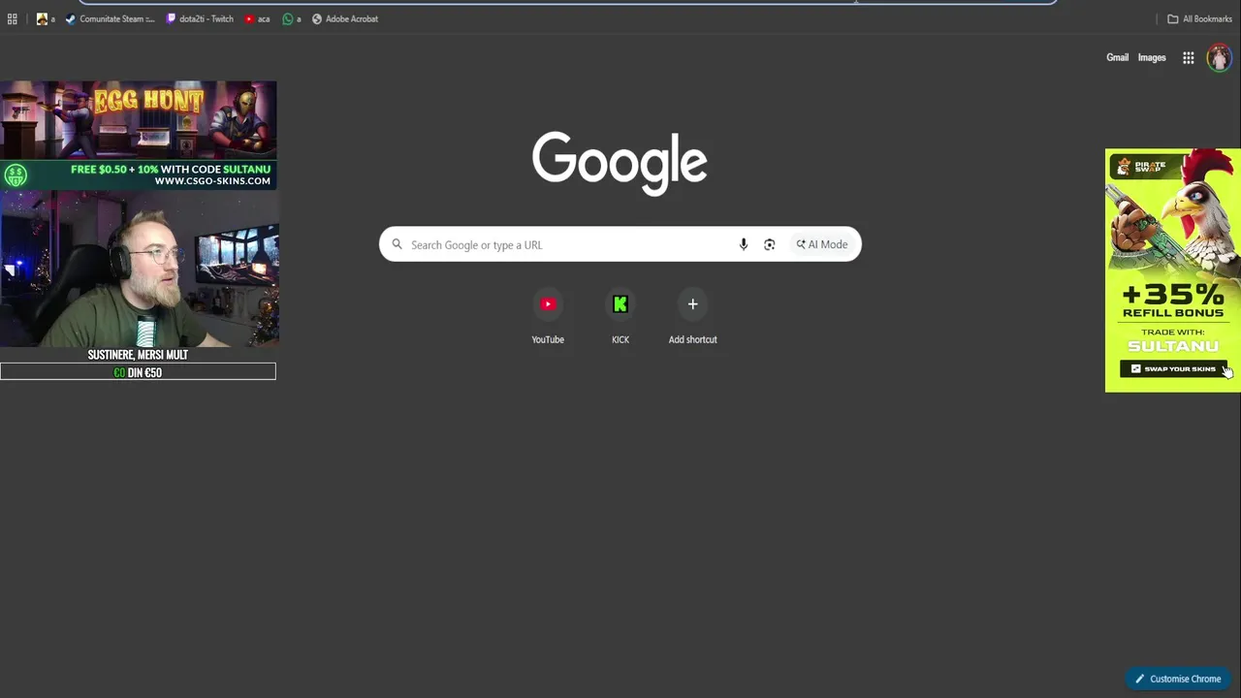Click the 'SUSTINERE, MERSI MULT' overlay text

pyautogui.click(x=138, y=355)
